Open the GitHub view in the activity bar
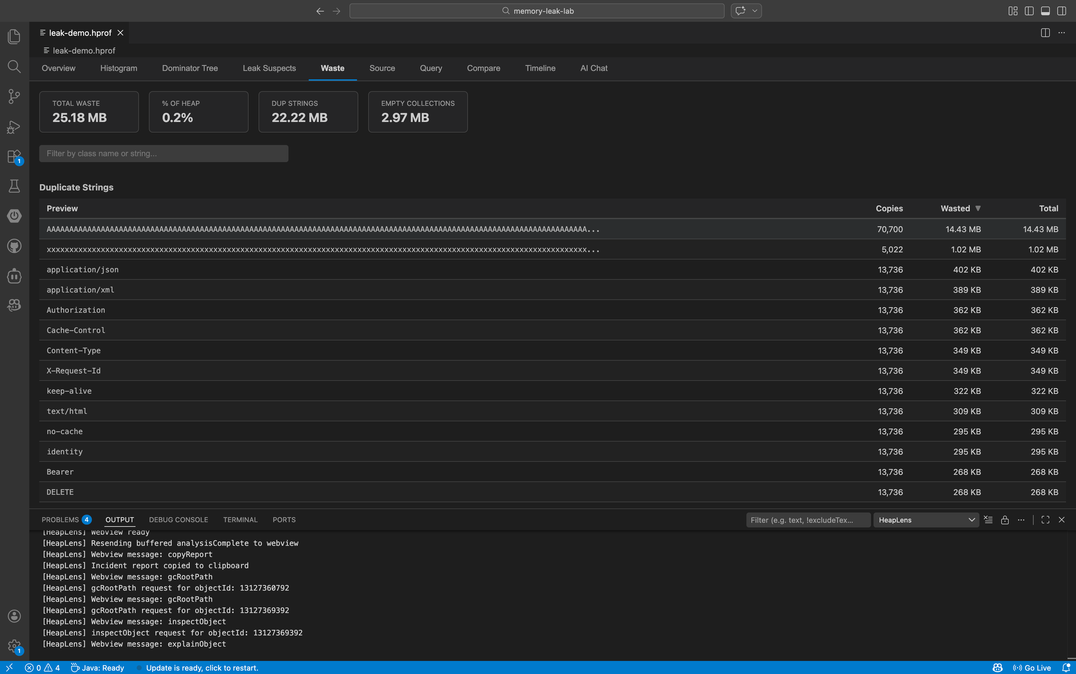1076x674 pixels. (14, 246)
